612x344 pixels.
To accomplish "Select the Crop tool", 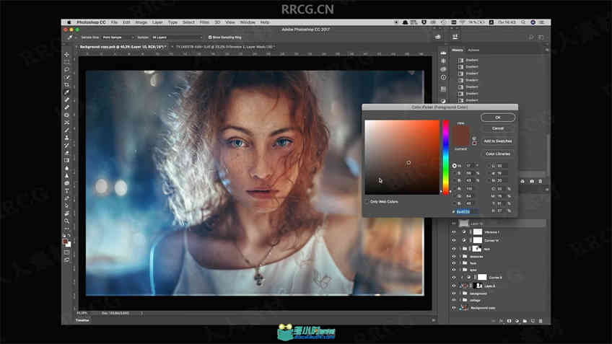I will (66, 84).
